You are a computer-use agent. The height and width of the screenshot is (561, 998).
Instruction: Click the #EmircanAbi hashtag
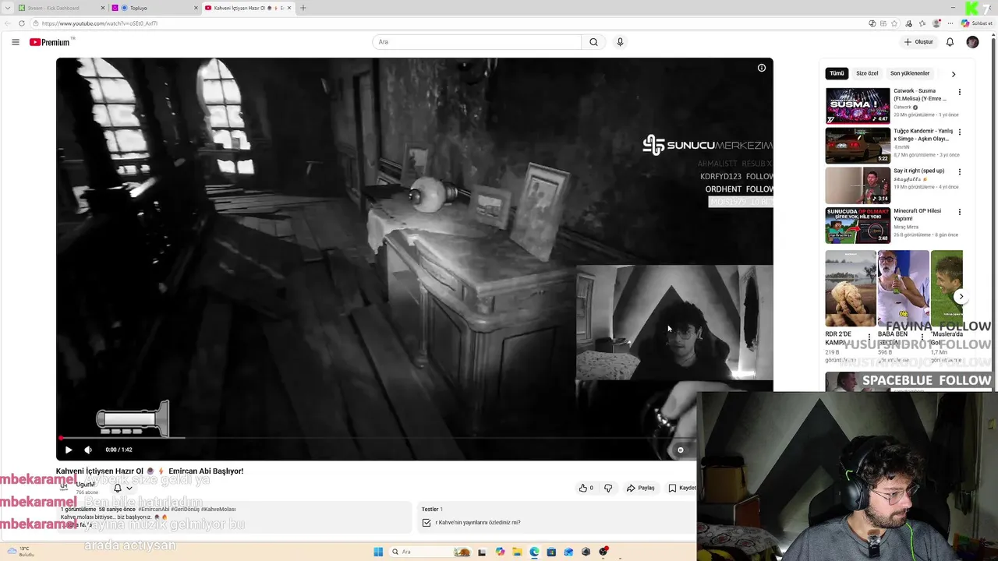(154, 510)
